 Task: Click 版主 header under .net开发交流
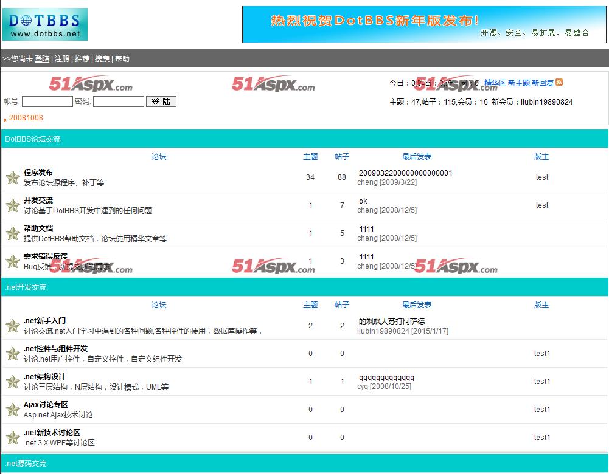541,305
